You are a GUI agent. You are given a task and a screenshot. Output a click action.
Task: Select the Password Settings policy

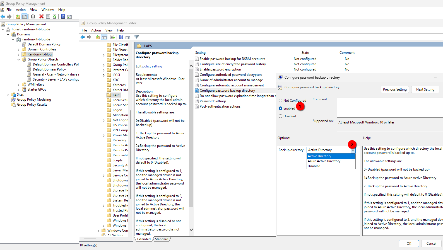point(213,101)
